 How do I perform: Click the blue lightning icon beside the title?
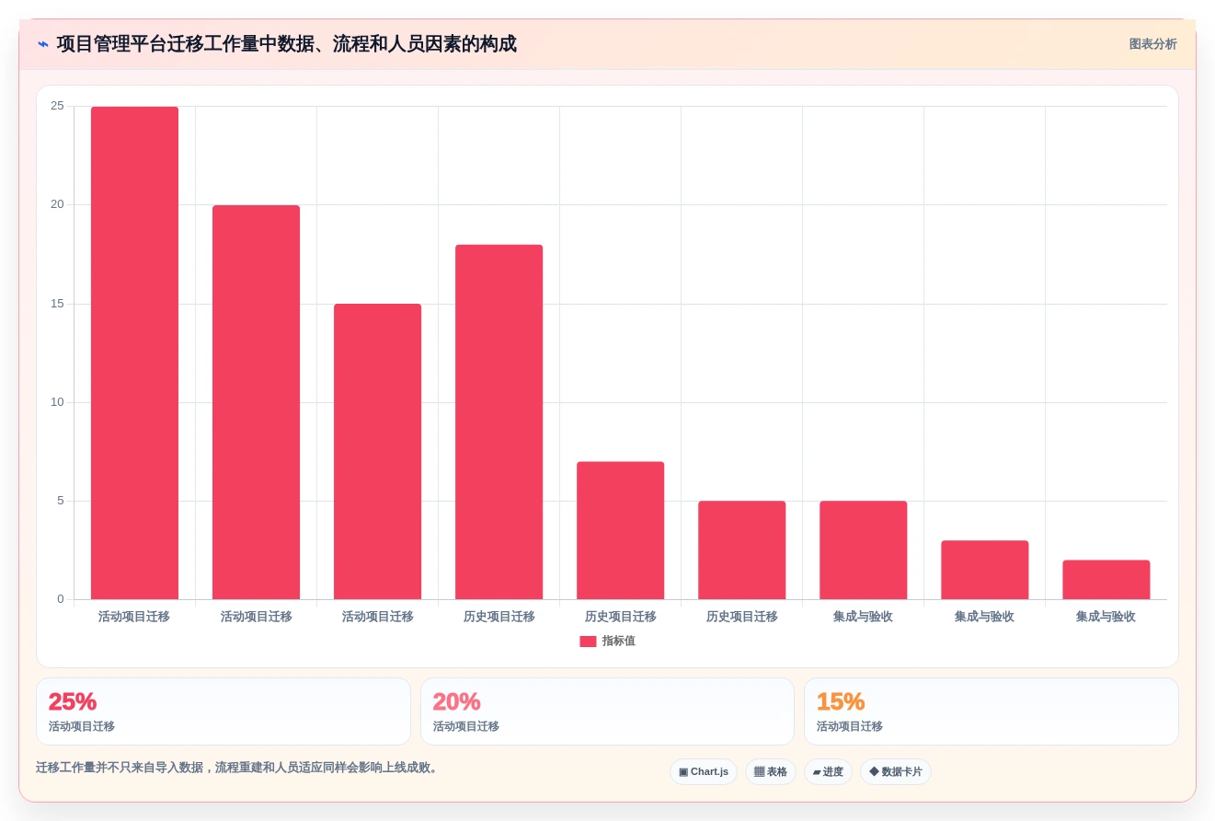coord(43,44)
